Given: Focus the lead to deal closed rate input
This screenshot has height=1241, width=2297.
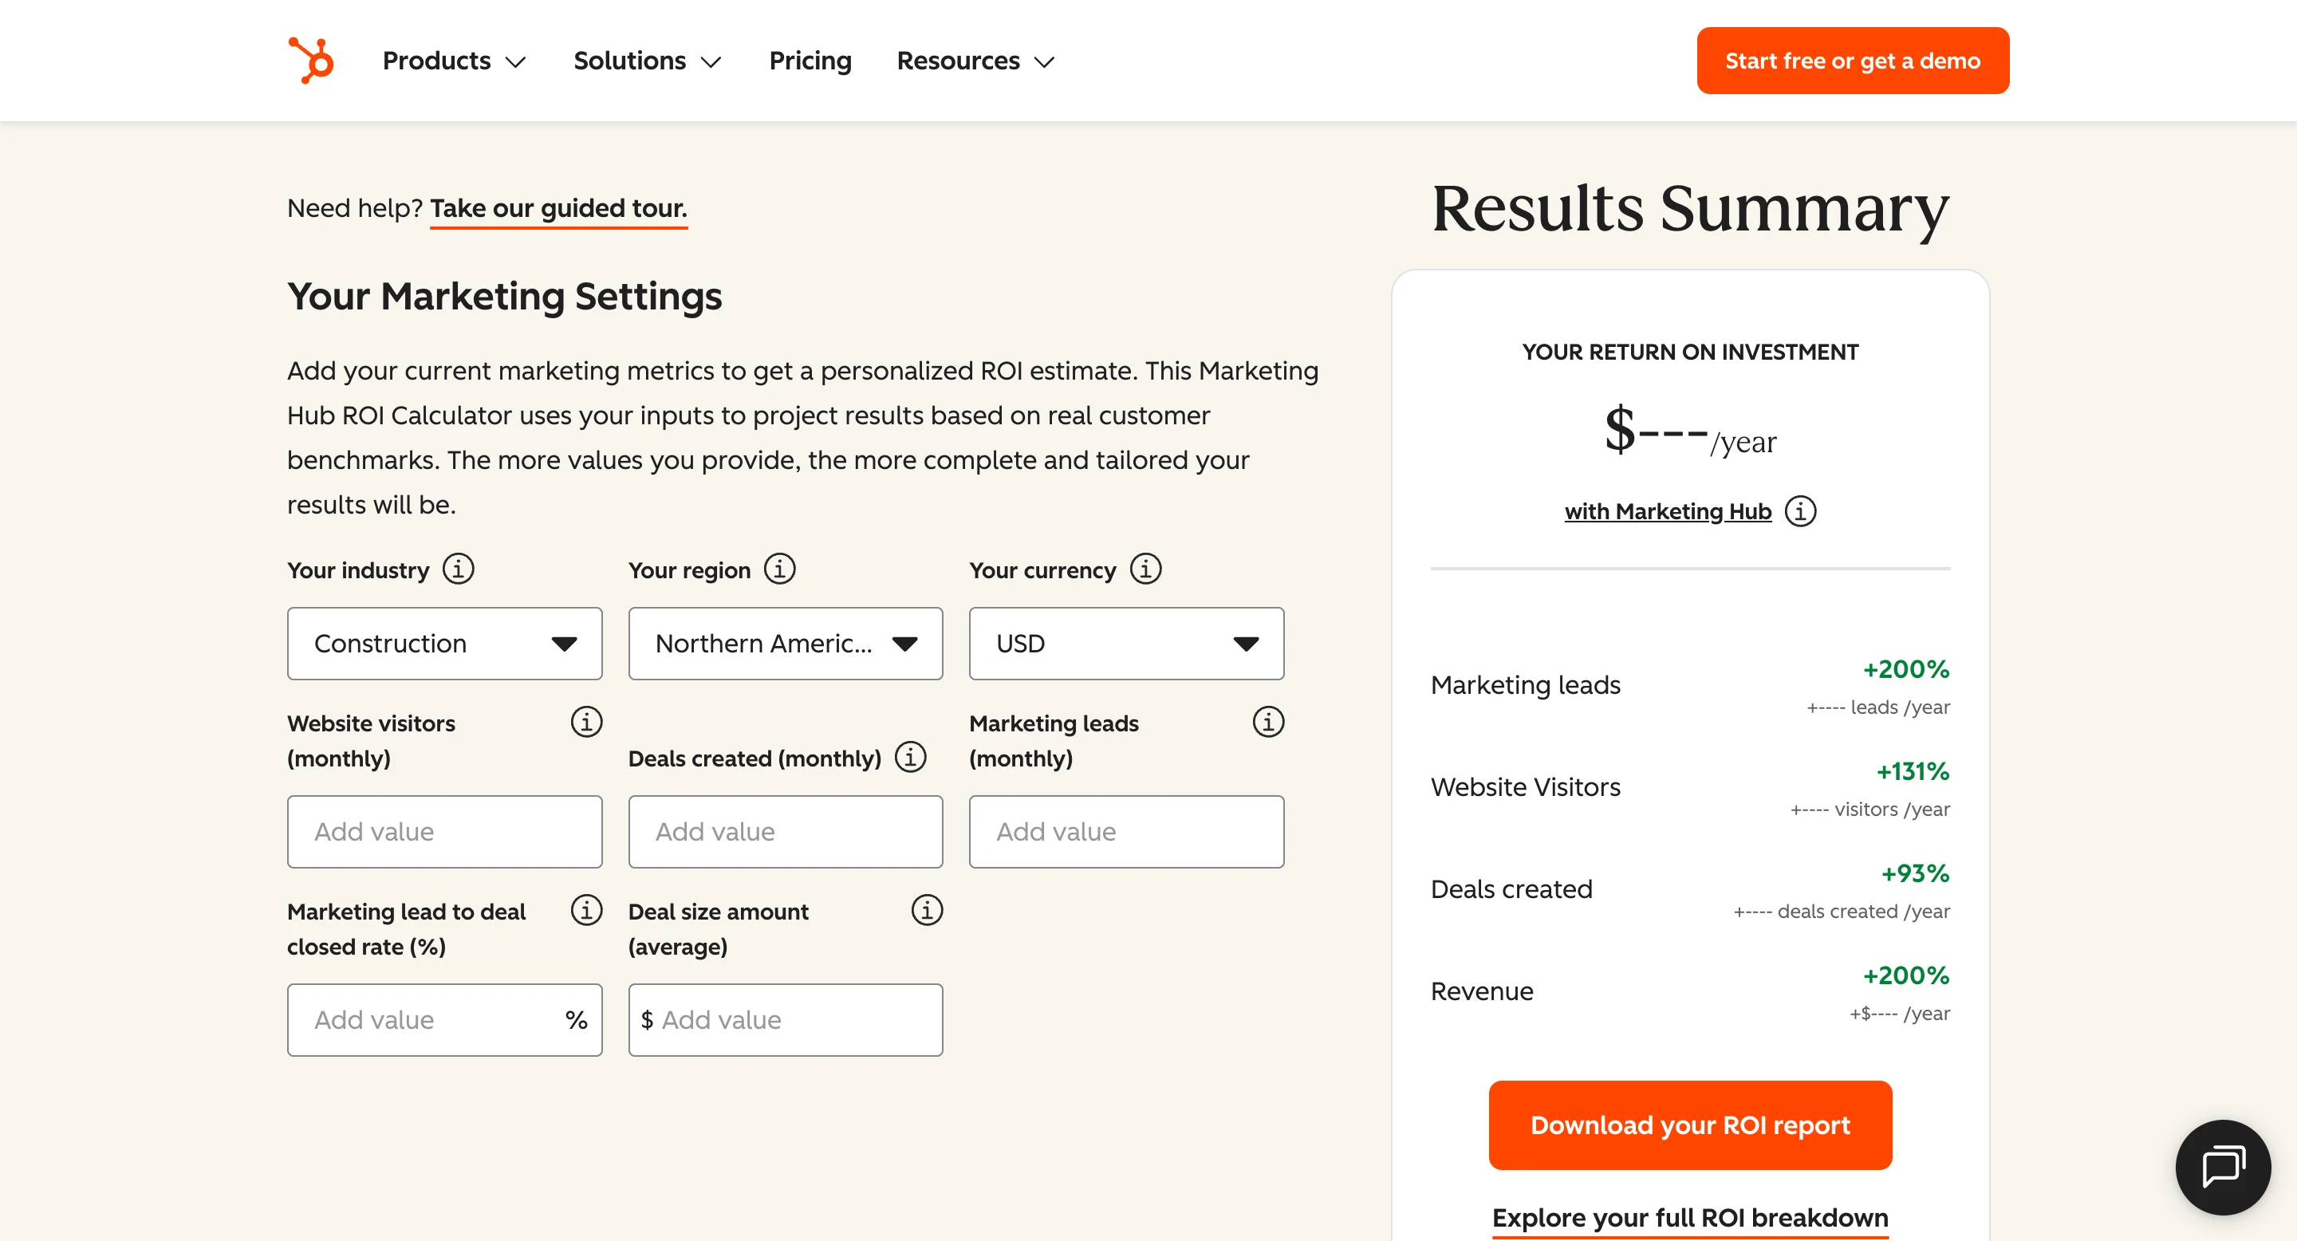Looking at the screenshot, I should click(x=444, y=1019).
